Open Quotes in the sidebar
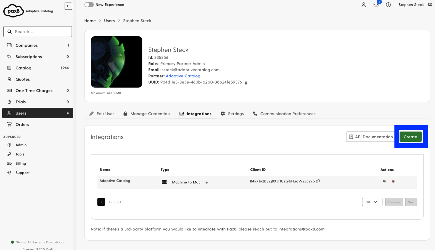 38,79
